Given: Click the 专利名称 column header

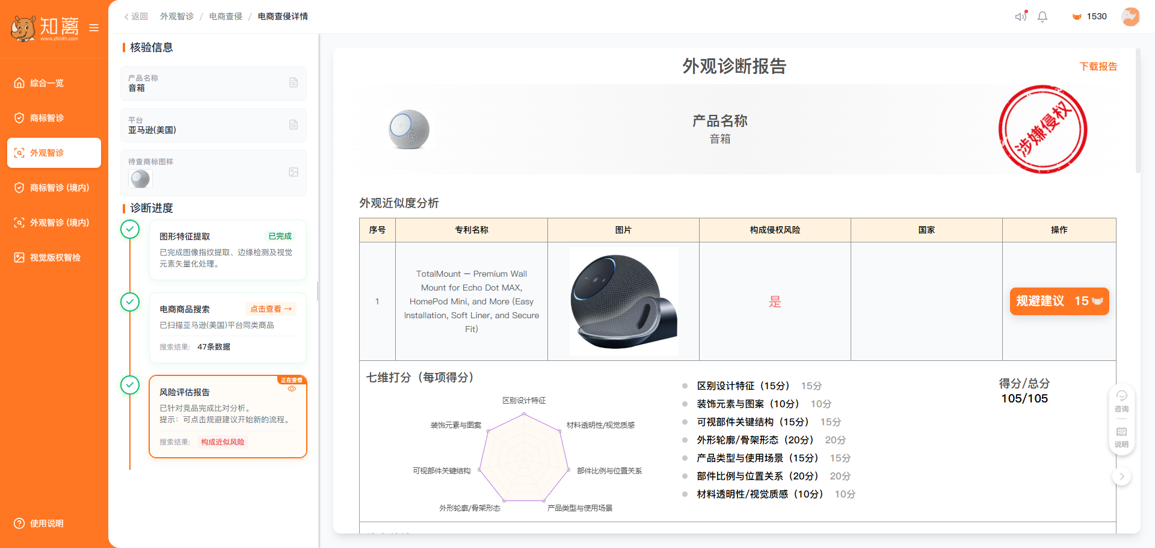Looking at the screenshot, I should (472, 230).
